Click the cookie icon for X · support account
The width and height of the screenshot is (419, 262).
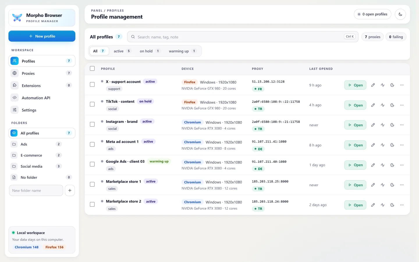click(x=392, y=85)
